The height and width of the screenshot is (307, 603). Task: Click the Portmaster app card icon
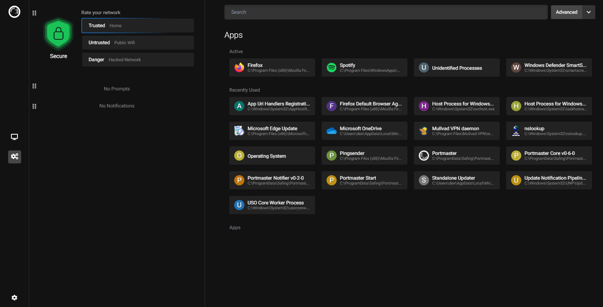tap(424, 156)
